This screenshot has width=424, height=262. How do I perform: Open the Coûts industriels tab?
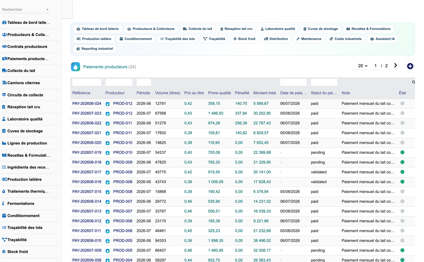point(346,39)
